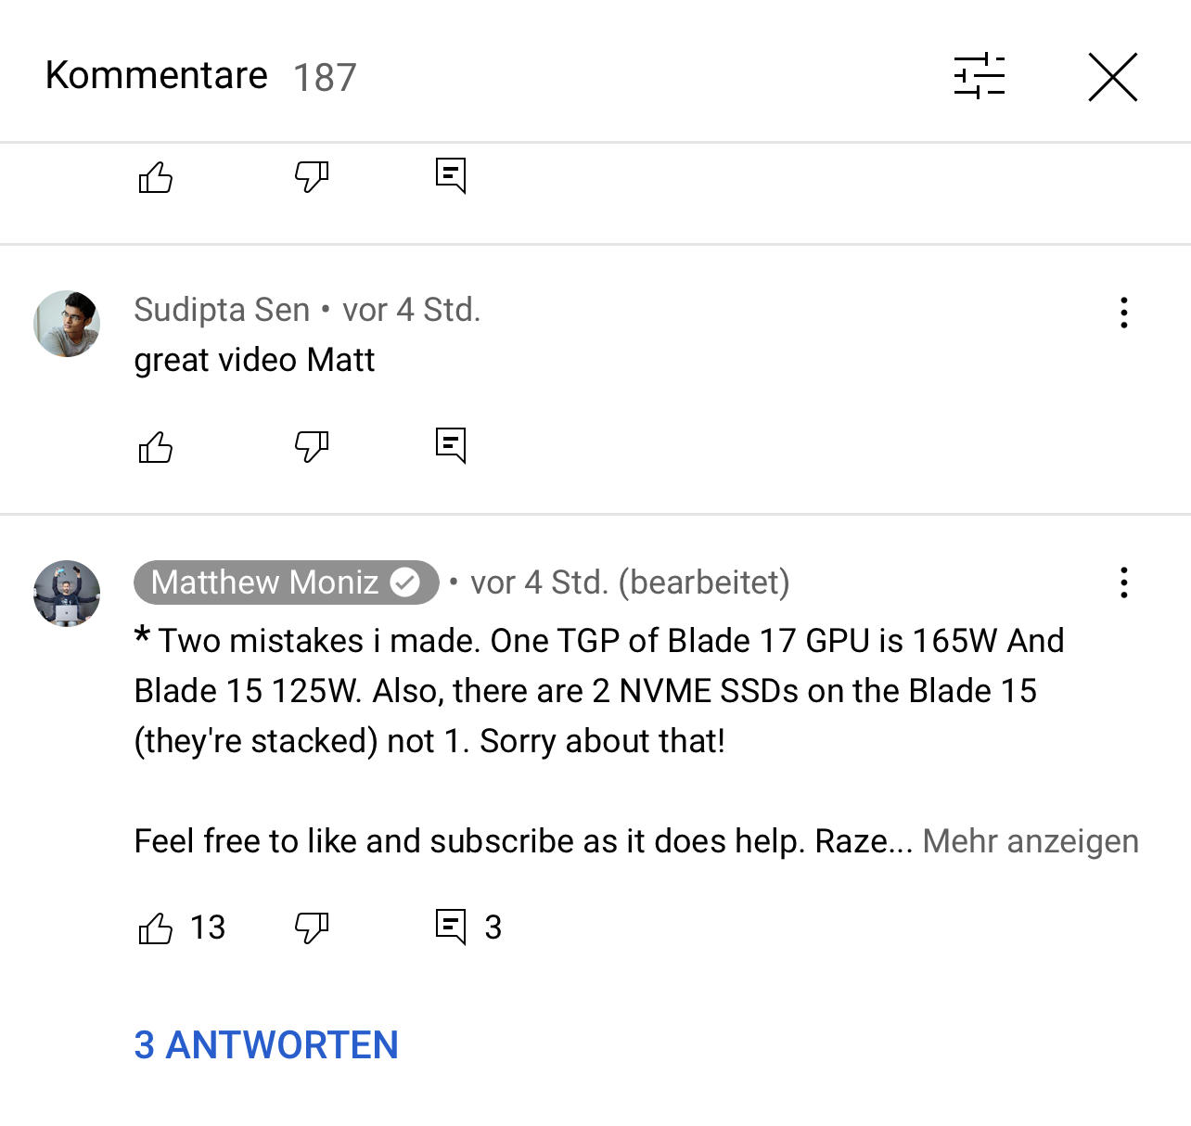Reply to Sudipta Sen's comment
Screen dimensions: 1191x1126
click(x=451, y=446)
